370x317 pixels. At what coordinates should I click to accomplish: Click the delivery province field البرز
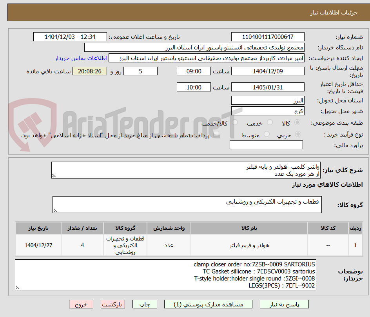268,100
